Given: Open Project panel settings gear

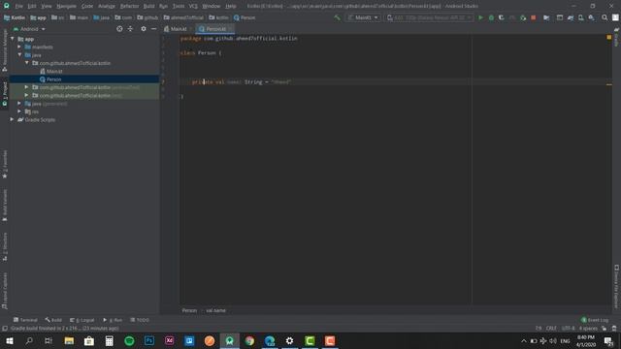Looking at the screenshot, I should [x=144, y=29].
